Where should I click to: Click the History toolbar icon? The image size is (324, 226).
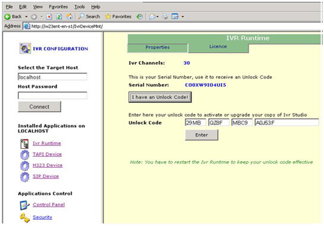coord(140,17)
